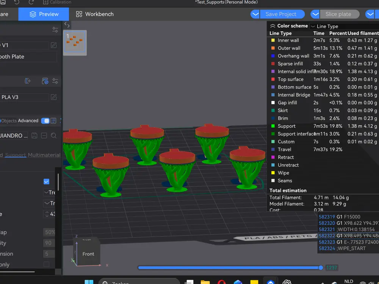Toggle Overhang wall visibility row

click(323, 56)
